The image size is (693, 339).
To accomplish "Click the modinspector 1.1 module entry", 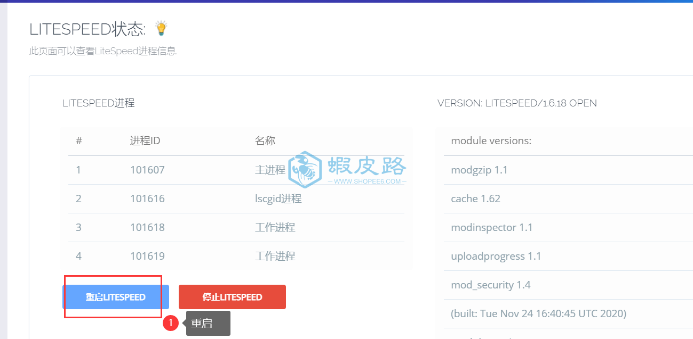I will (492, 227).
